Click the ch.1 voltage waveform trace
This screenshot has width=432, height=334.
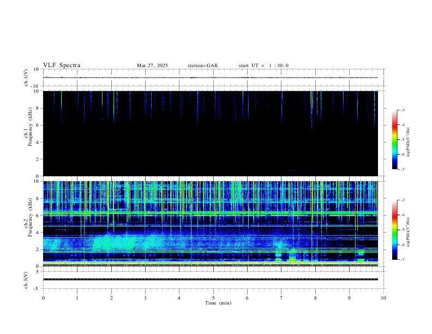[211, 77]
